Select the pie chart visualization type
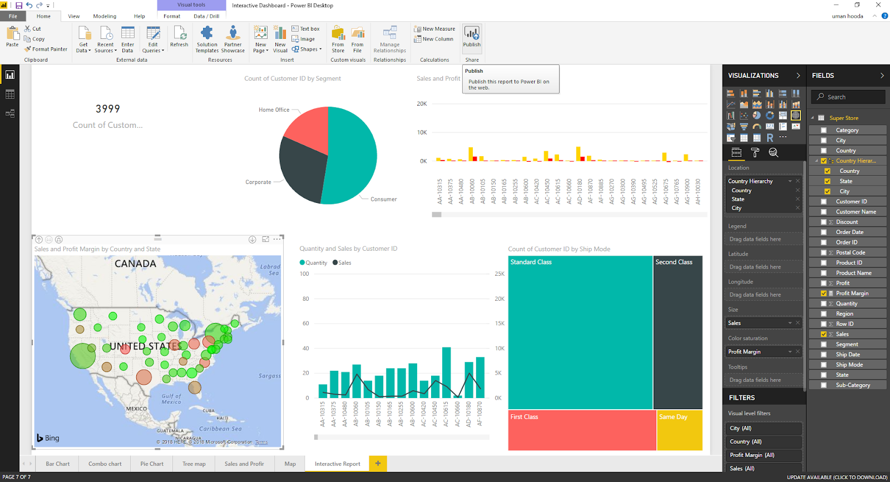This screenshot has width=890, height=482. tap(757, 115)
